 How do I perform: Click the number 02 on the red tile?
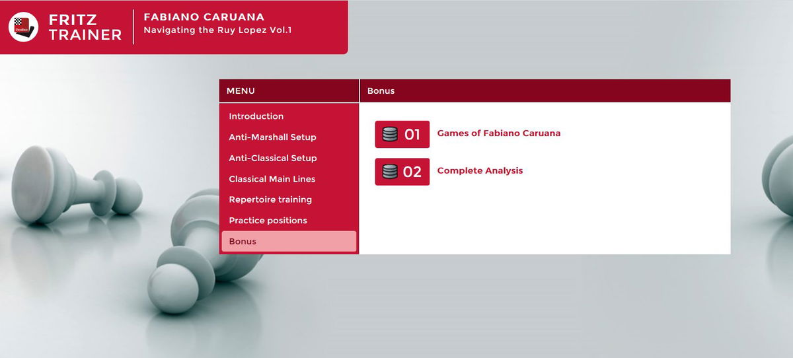[412, 172]
